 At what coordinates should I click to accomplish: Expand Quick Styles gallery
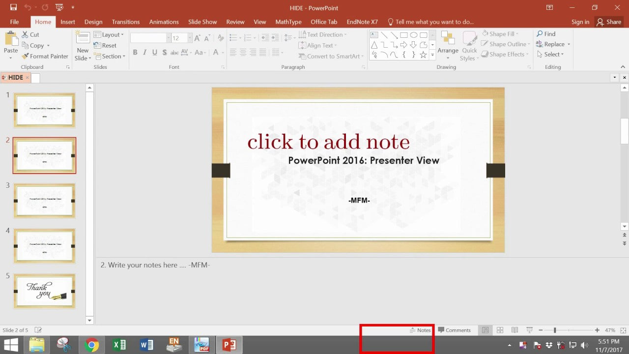[x=469, y=46]
